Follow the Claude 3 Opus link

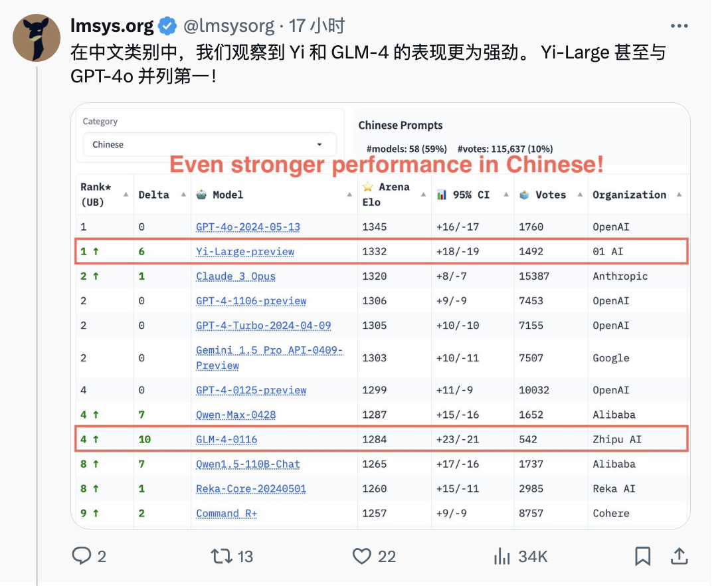(236, 276)
